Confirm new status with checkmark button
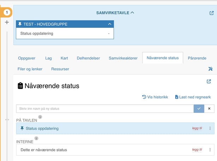 199,109
